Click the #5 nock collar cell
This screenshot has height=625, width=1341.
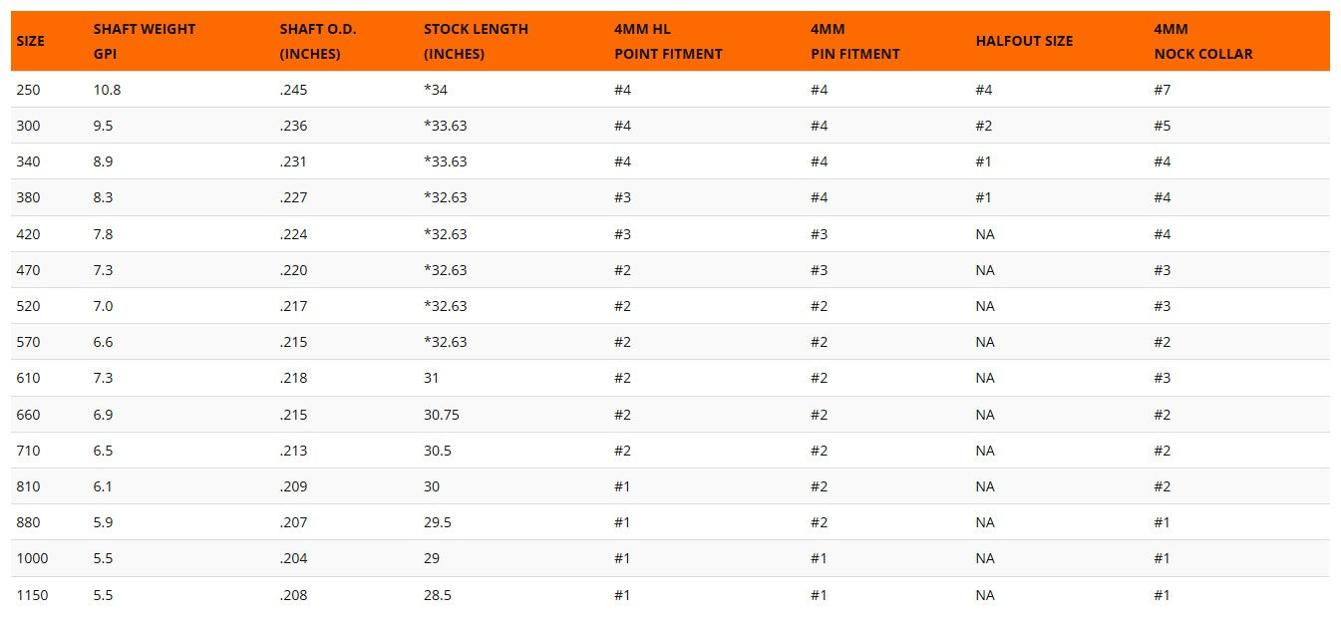[x=1163, y=126]
